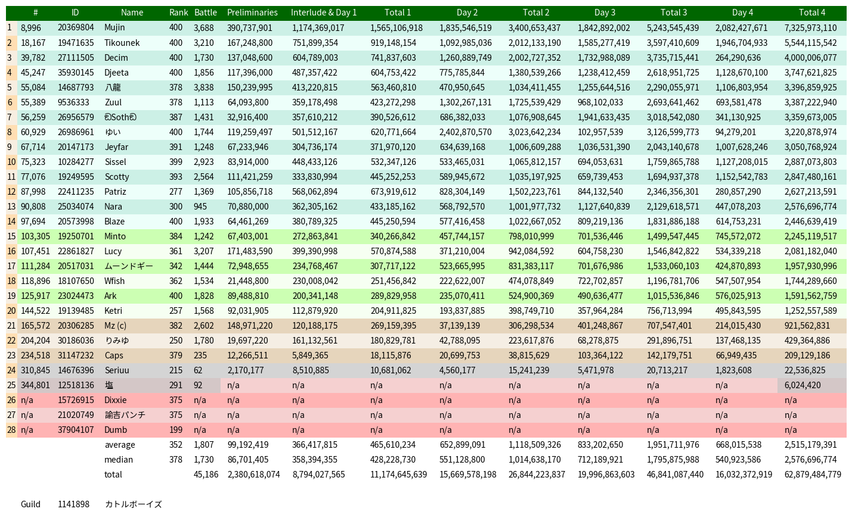Click Dumb's ID cell "37904107"
This screenshot has width=852, height=518.
(76, 430)
